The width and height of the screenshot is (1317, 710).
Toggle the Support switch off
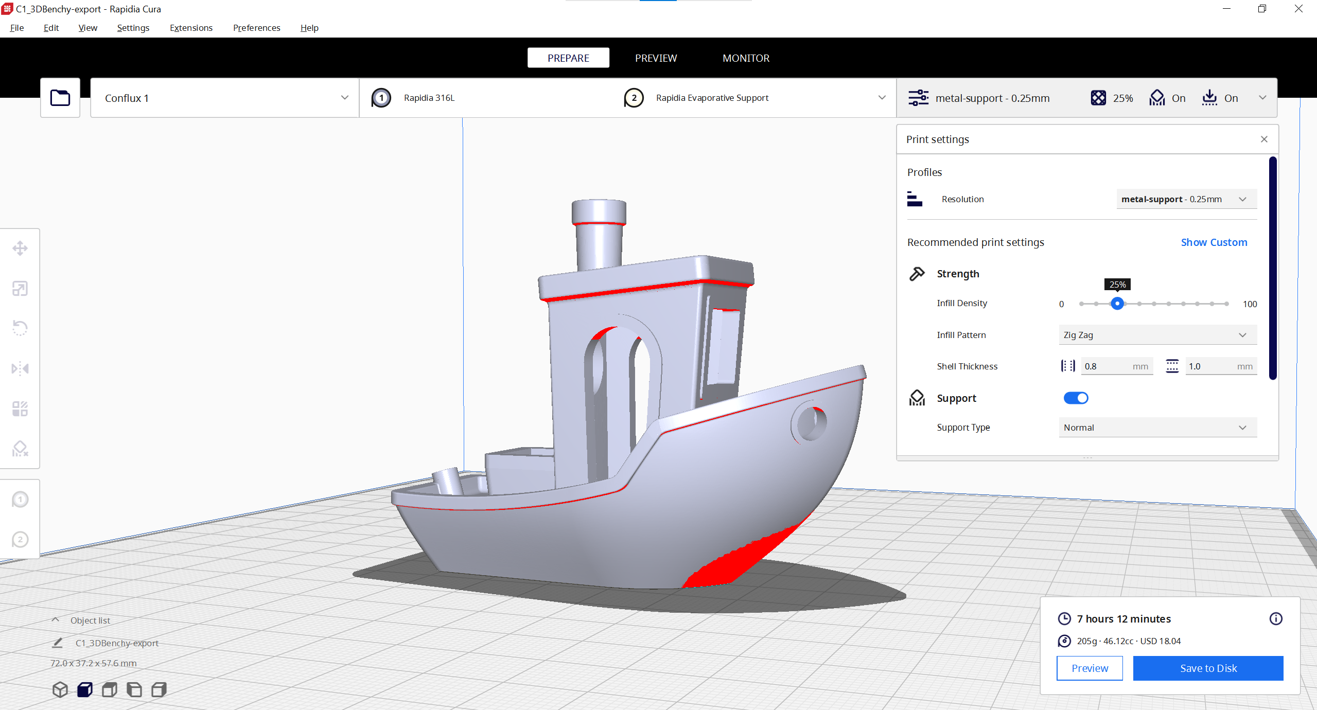point(1076,398)
